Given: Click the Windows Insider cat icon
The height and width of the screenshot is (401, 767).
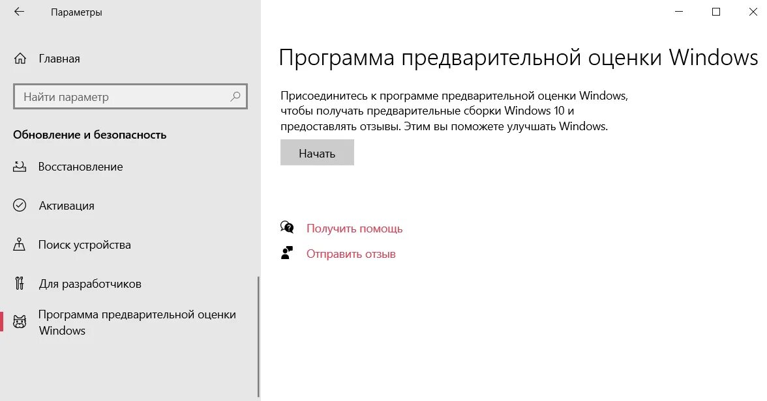Looking at the screenshot, I should click(x=20, y=322).
